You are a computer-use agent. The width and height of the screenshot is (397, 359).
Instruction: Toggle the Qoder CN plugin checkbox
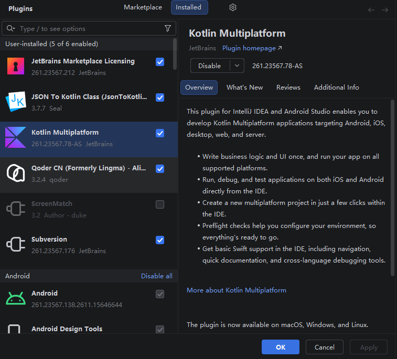(160, 169)
